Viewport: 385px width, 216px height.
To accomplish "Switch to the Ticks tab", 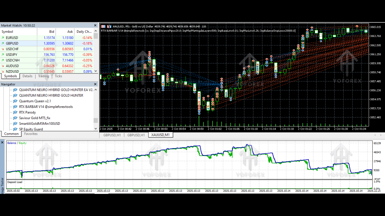I will pyautogui.click(x=58, y=76).
